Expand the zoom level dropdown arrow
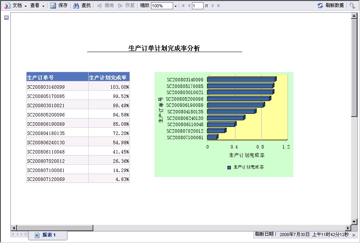 176,6
